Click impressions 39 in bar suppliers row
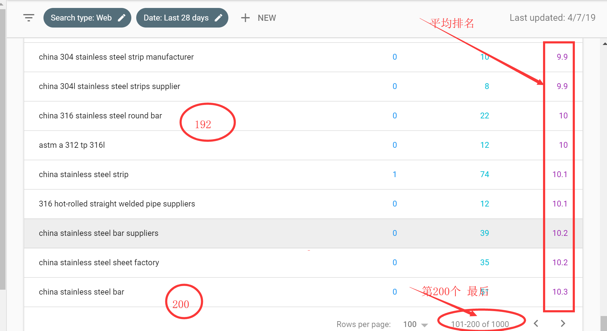Screen dimensions: 607x331 (485, 233)
